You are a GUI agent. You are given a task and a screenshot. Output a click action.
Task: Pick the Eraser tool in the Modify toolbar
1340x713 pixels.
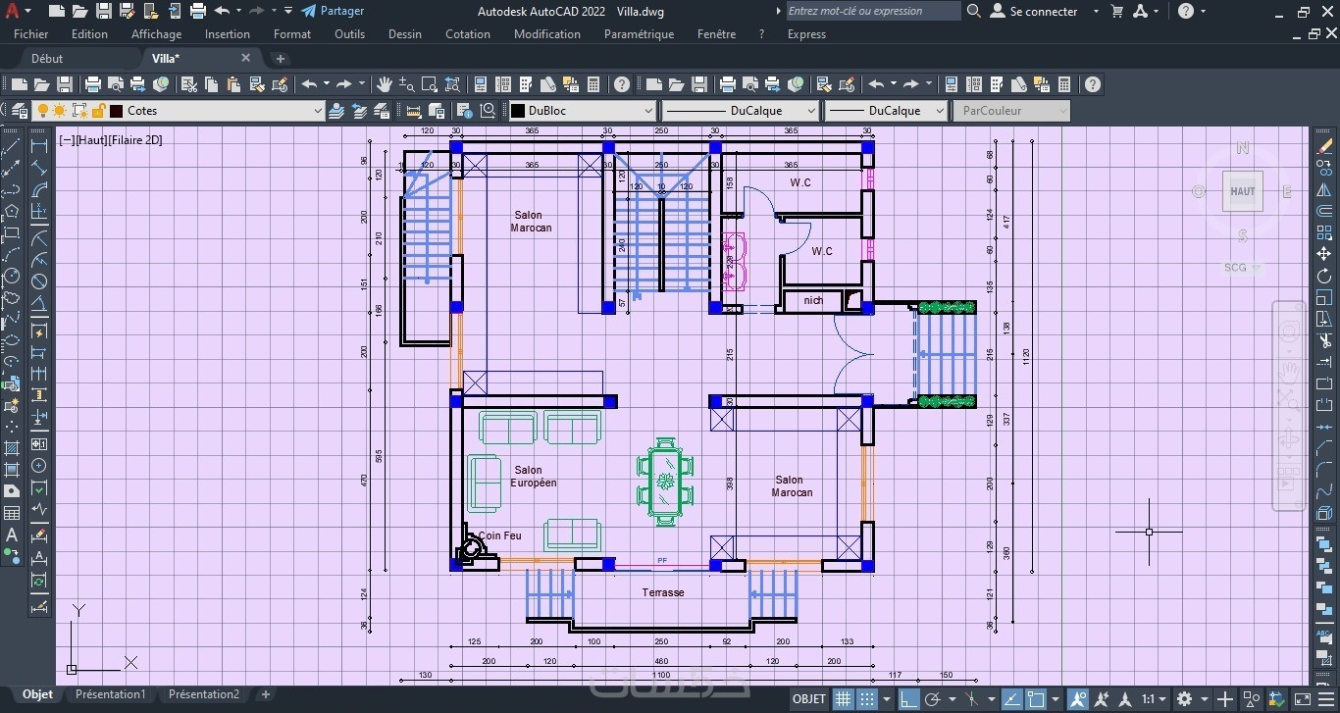coord(1324,146)
